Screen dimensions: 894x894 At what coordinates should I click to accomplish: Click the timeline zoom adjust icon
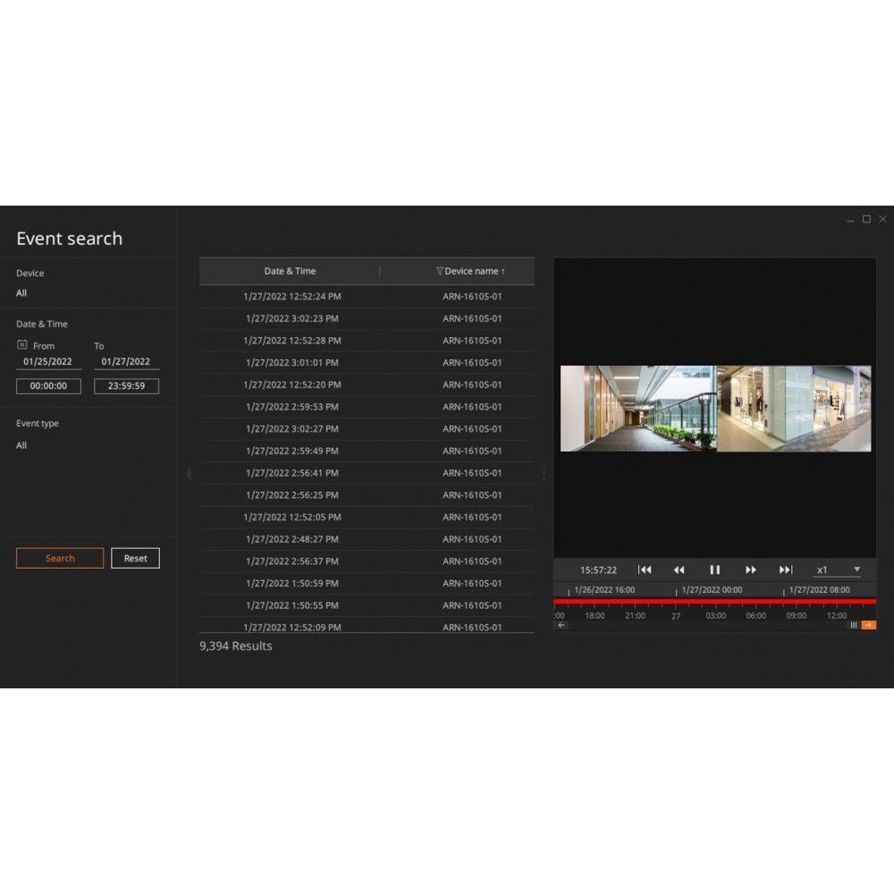(x=853, y=625)
